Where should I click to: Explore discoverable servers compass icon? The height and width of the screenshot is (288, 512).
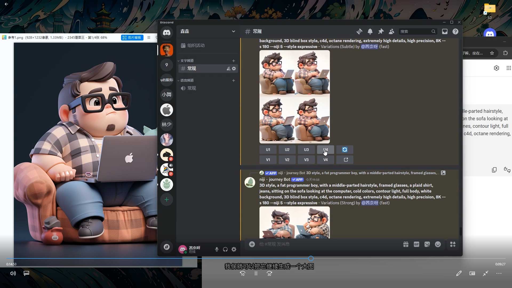tap(167, 247)
